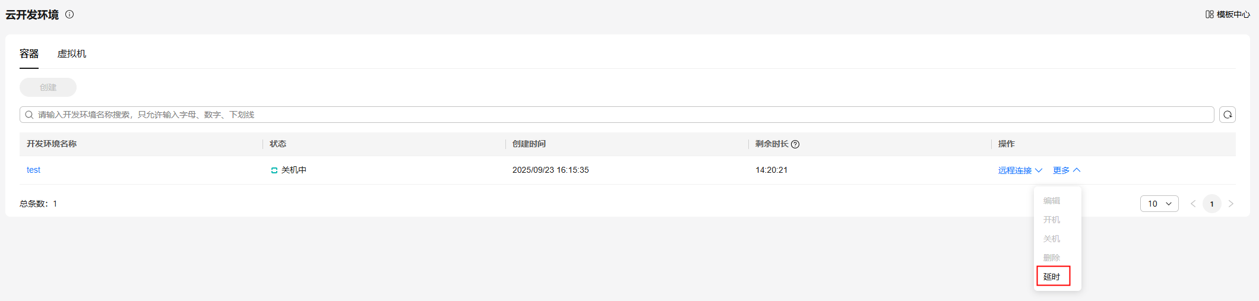Select page number 1

(1212, 204)
